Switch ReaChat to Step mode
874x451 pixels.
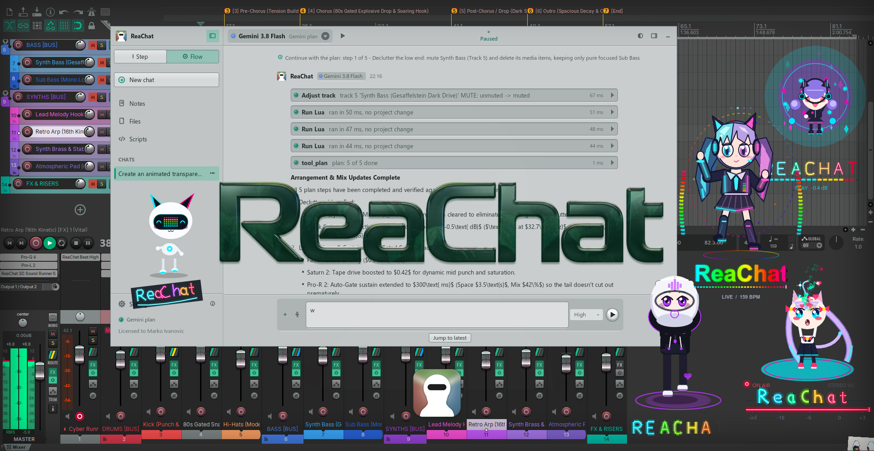click(x=140, y=57)
